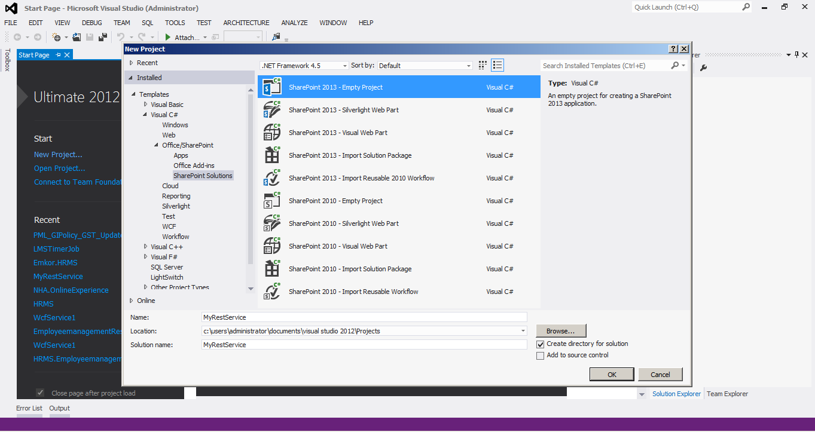Switch to the Team Explorer tab
This screenshot has height=432, width=815.
tap(727, 394)
